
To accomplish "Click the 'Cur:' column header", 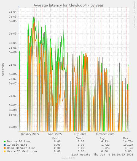I will [55, 138].
